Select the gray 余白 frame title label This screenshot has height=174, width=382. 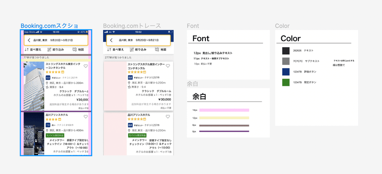tap(192, 84)
